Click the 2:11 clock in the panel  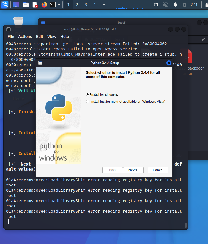pyautogui.click(x=194, y=5)
